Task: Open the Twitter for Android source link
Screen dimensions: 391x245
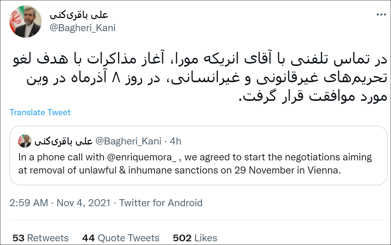Action: click(x=161, y=203)
